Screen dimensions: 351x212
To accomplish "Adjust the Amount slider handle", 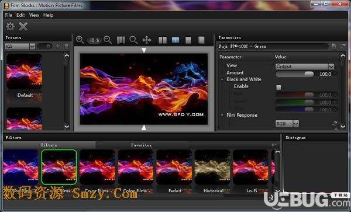I will (x=309, y=74).
